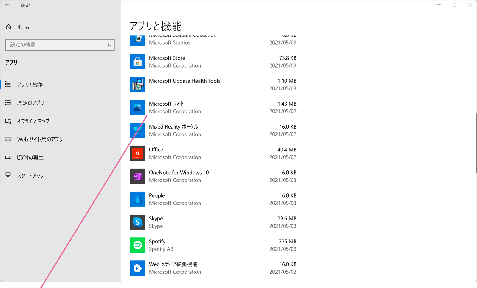Click the OneNote for Windows 10 icon

tap(137, 176)
